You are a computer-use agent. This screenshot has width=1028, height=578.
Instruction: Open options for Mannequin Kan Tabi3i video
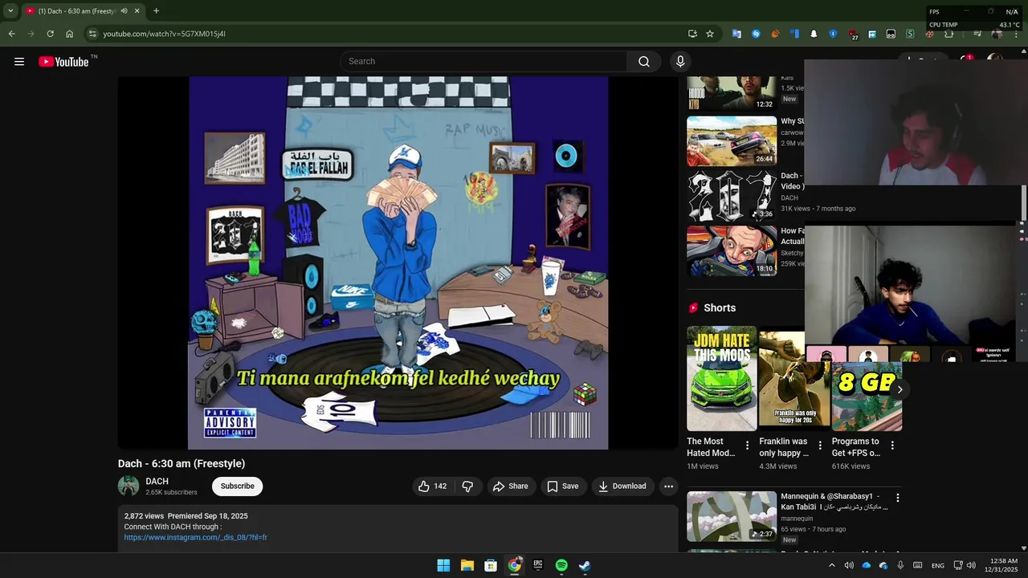pyautogui.click(x=898, y=498)
